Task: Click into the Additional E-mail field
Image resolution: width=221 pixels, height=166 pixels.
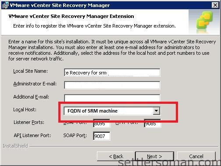Action: coord(112,98)
